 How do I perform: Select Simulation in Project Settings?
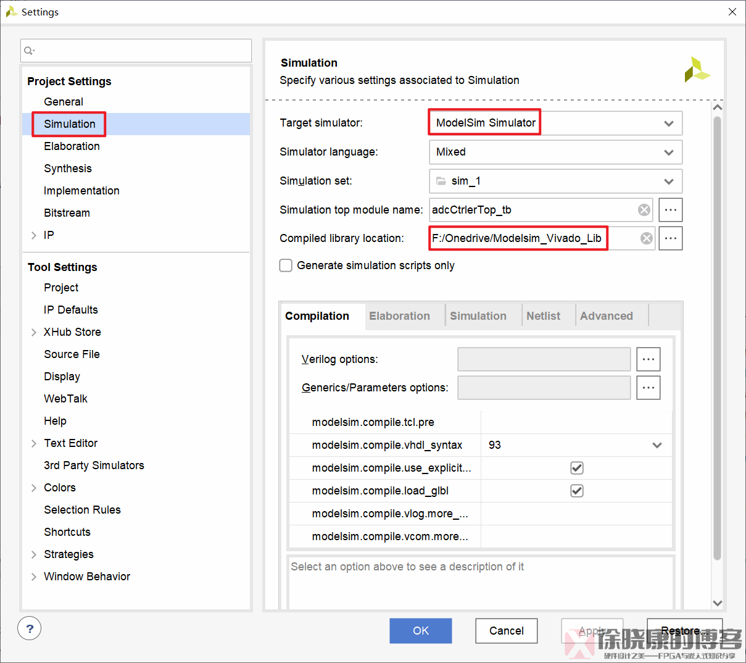point(70,124)
